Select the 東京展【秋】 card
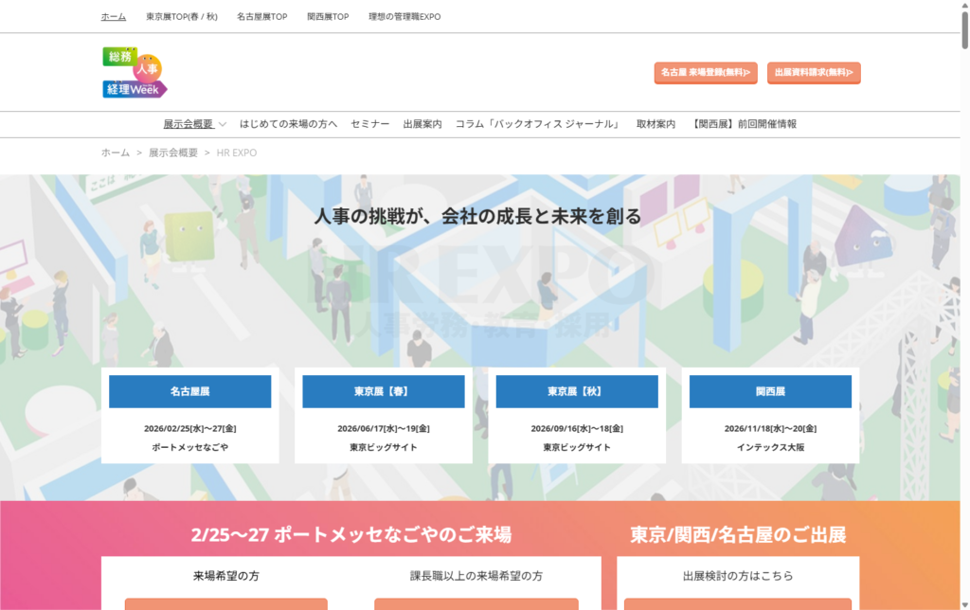 (576, 391)
